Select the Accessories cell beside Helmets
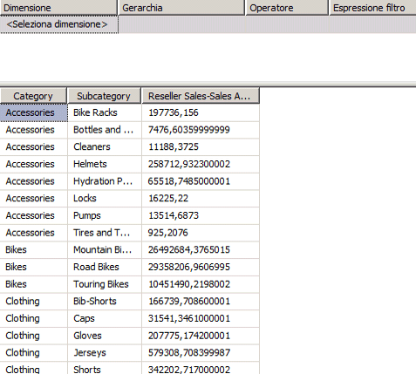This screenshot has width=416, height=374. [34, 164]
